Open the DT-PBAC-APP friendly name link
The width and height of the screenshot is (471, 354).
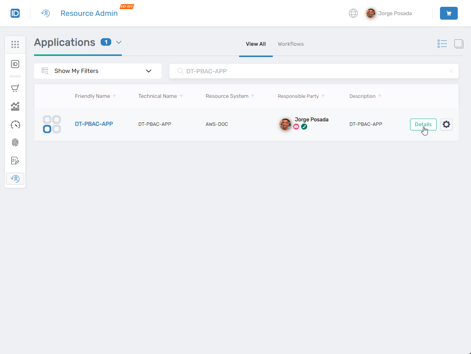pyautogui.click(x=94, y=124)
